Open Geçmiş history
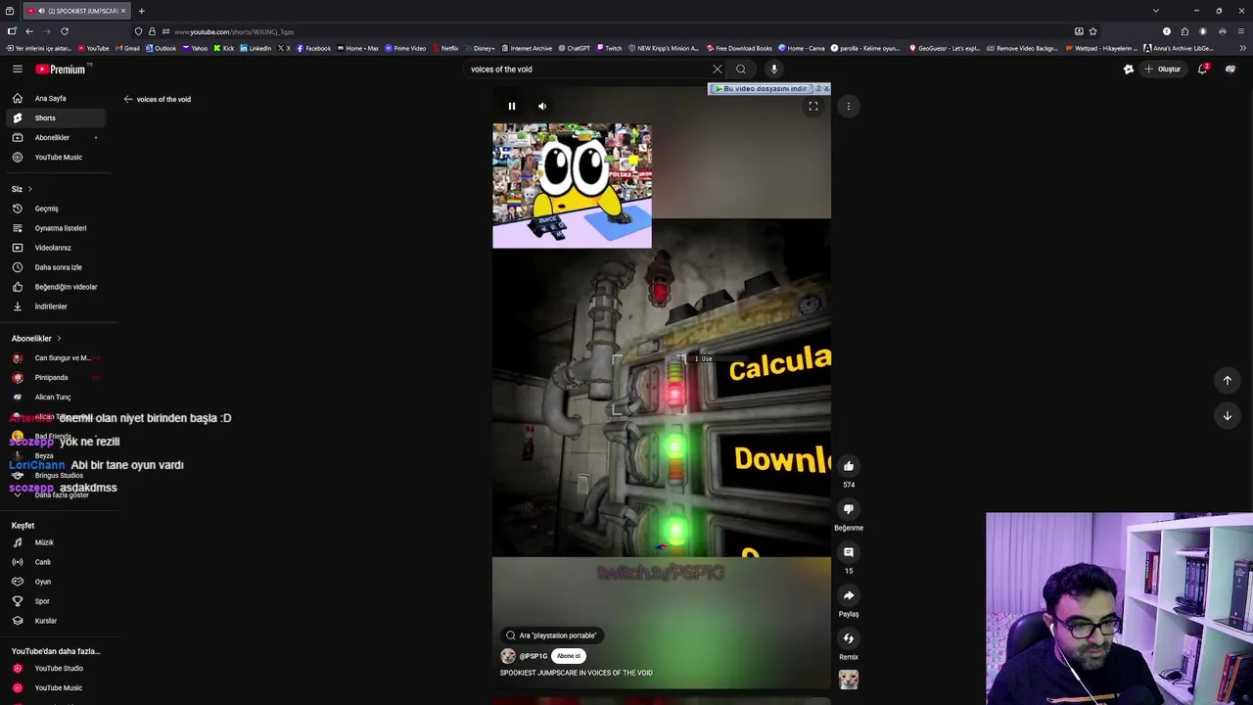Viewport: 1253px width, 705px height. (x=56, y=209)
